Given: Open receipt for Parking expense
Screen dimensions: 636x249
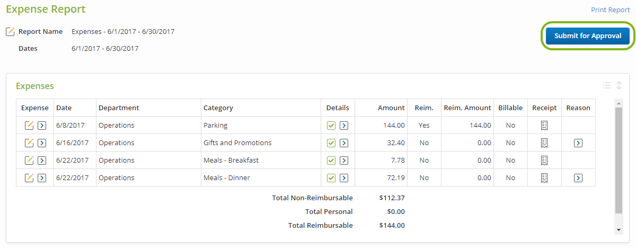Looking at the screenshot, I should 544,126.
